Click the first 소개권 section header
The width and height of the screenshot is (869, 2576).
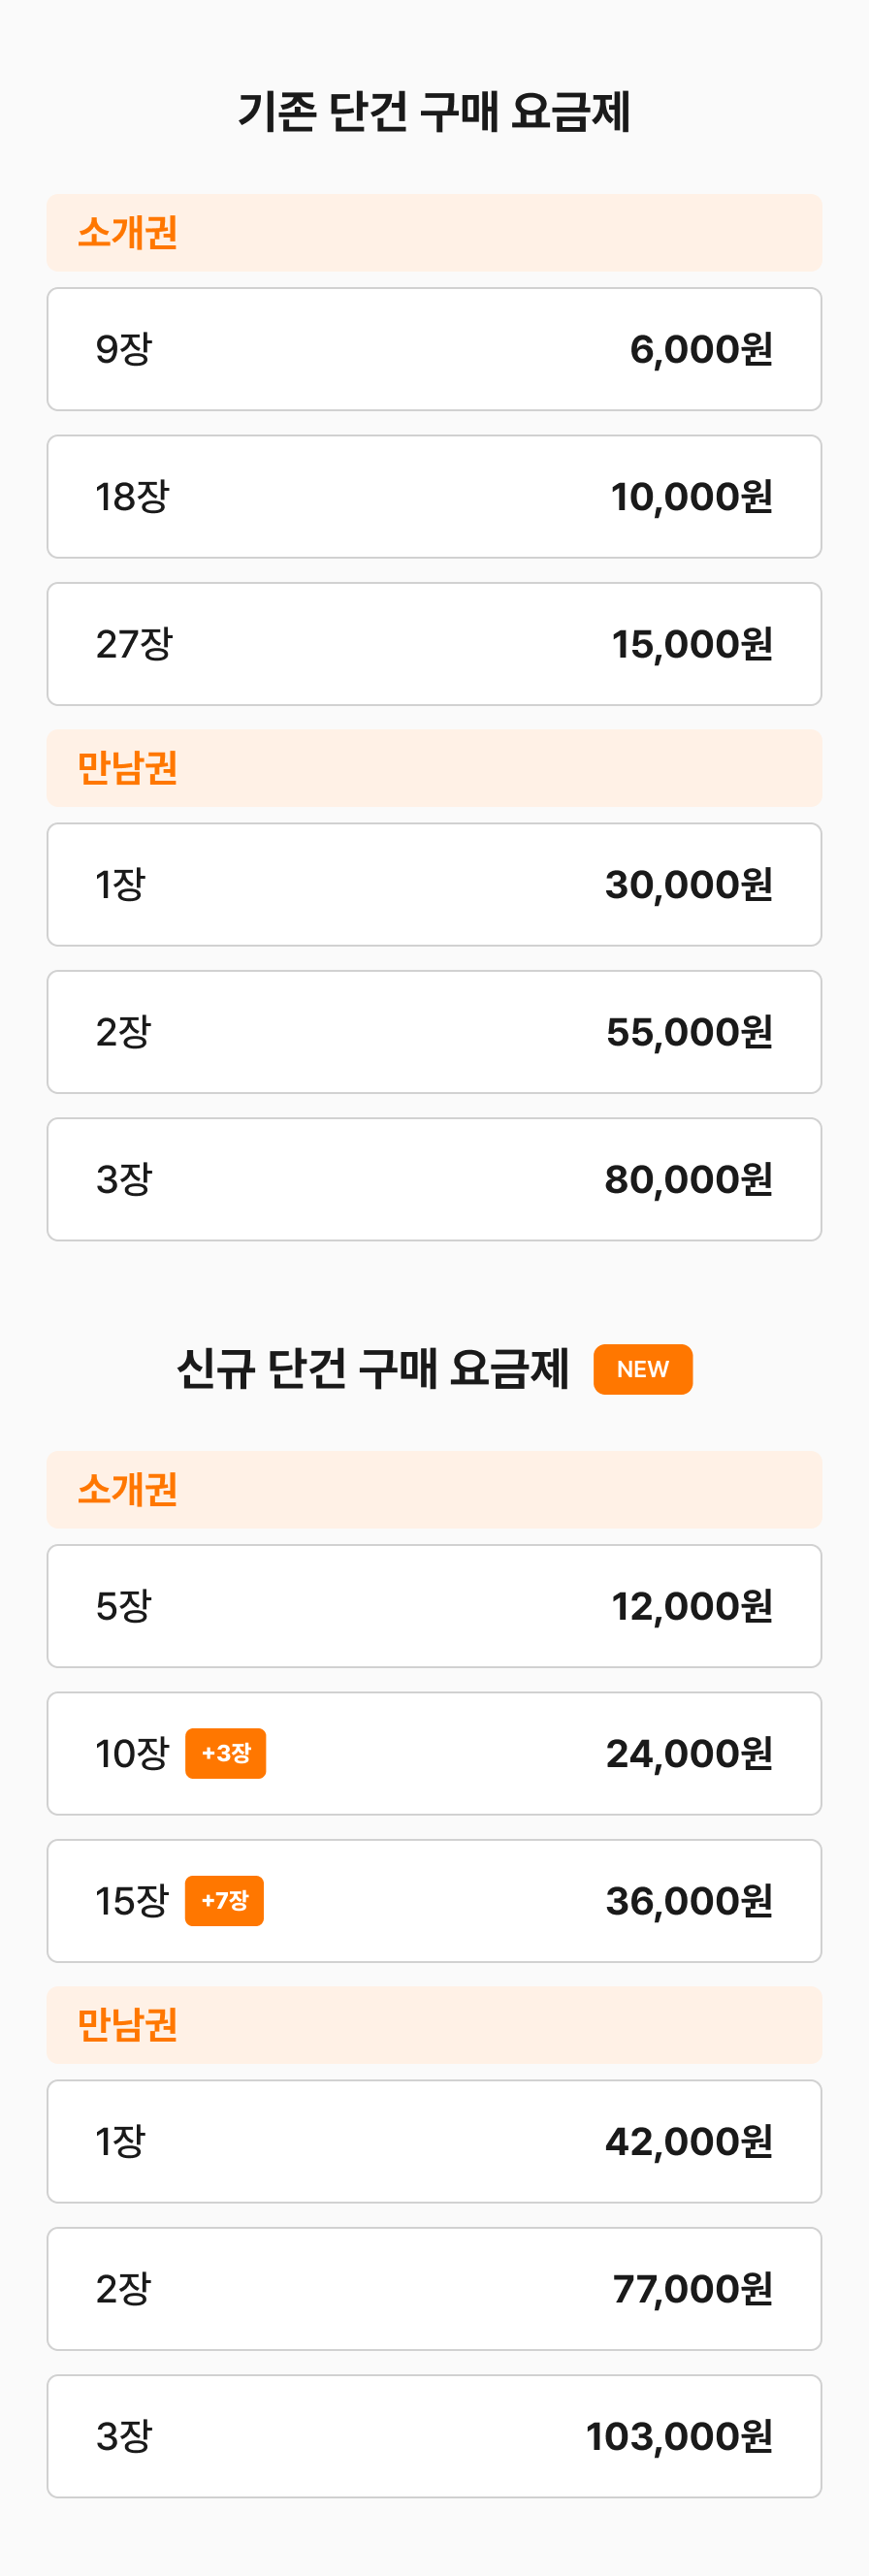click(434, 233)
